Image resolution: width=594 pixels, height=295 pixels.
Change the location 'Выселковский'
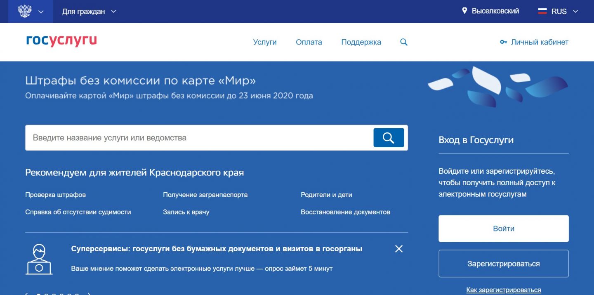point(495,11)
